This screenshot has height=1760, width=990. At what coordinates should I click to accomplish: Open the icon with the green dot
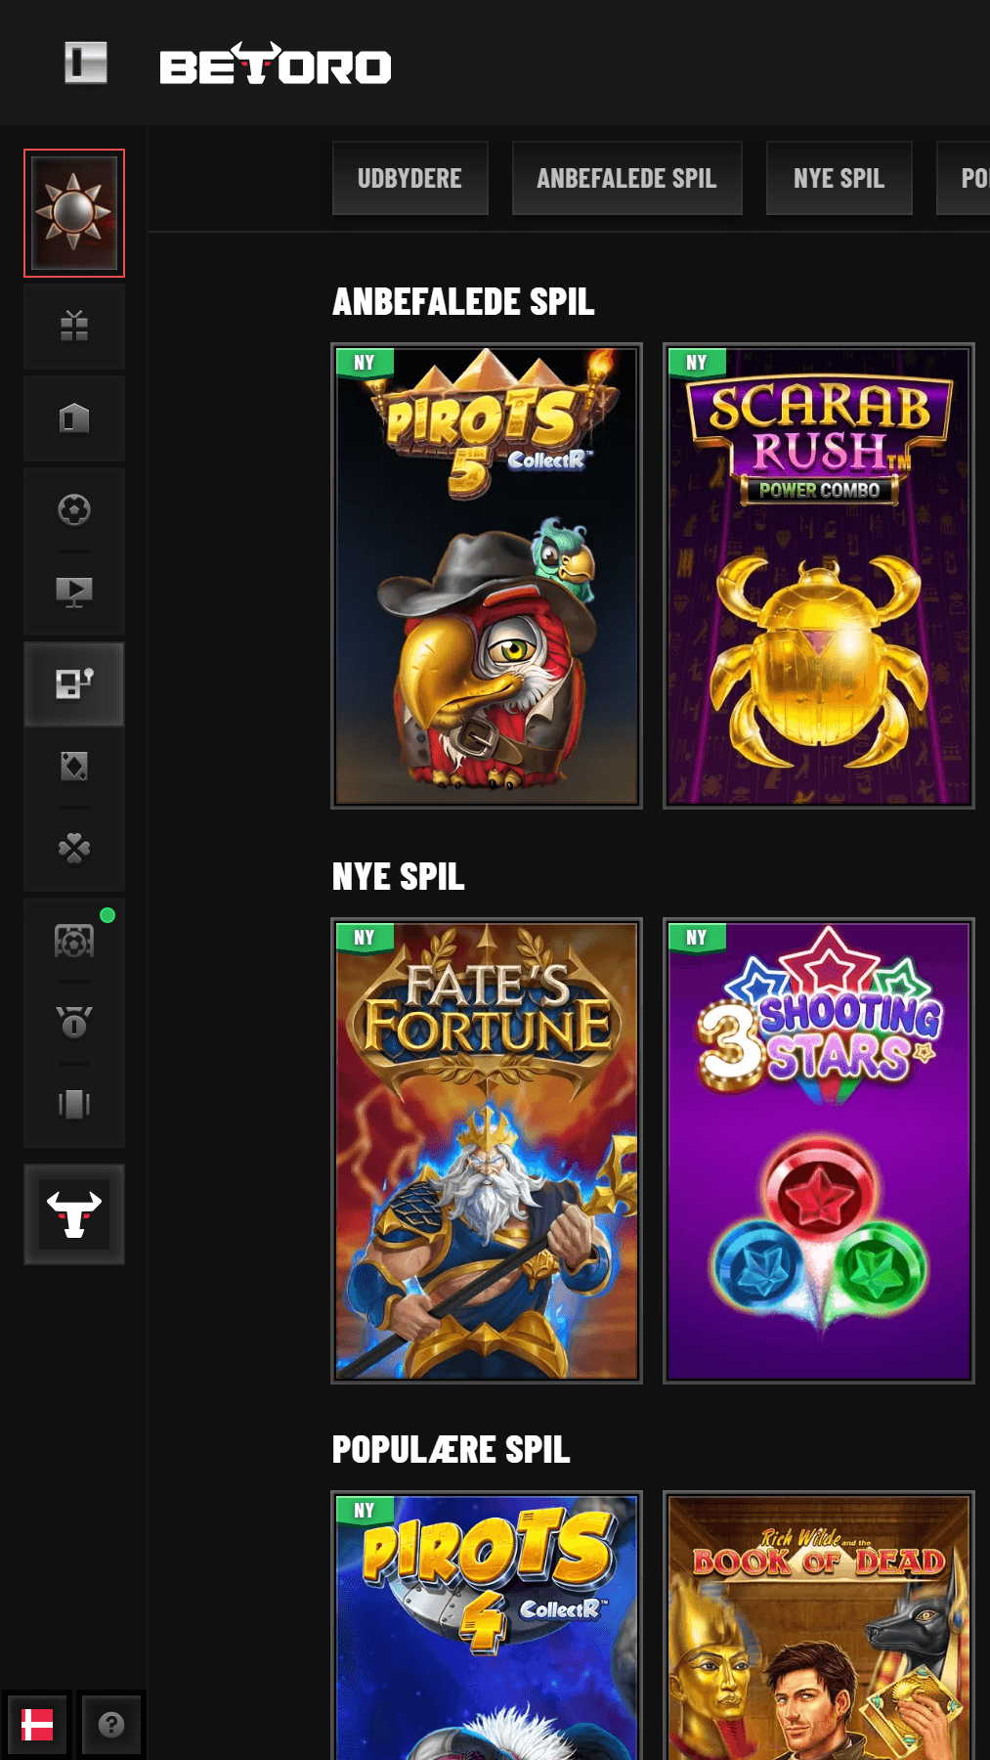point(74,941)
